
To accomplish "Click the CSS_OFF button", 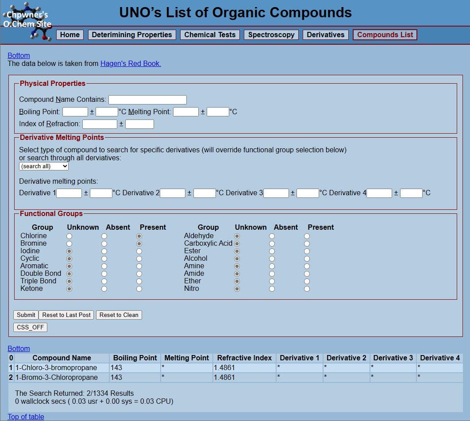I will point(30,327).
